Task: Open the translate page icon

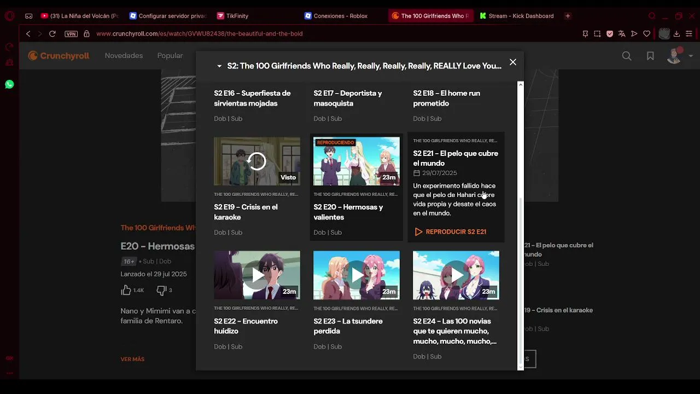Action: coord(622,34)
